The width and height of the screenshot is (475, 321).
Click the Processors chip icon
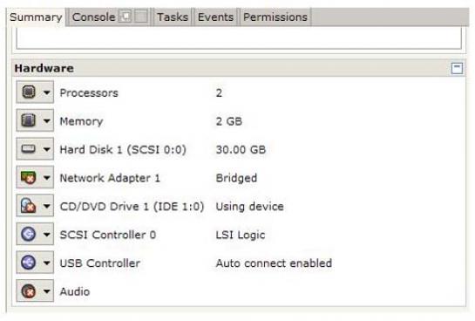[x=29, y=92]
